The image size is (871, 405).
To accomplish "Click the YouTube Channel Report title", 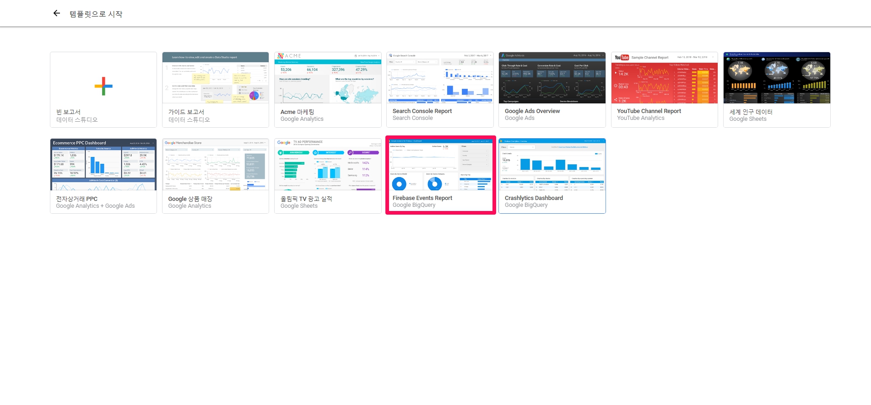I will click(x=649, y=111).
